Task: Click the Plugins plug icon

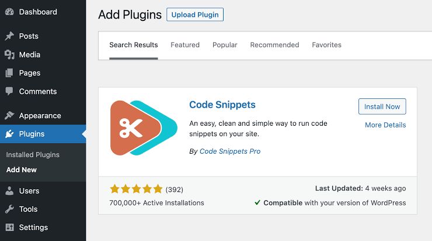Action: [9, 134]
